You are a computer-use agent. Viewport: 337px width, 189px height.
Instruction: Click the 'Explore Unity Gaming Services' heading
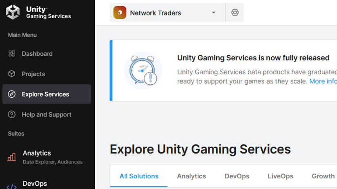[200, 149]
